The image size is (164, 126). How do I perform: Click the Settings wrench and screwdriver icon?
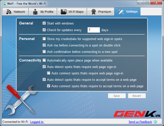pos(121,11)
